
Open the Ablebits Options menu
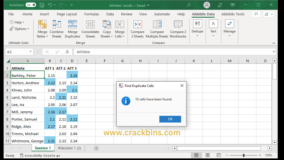click(x=19, y=29)
